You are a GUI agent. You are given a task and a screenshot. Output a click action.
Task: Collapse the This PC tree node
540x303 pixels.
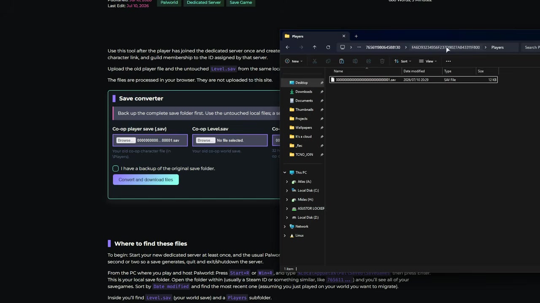click(x=284, y=173)
